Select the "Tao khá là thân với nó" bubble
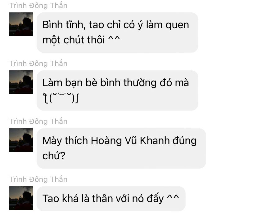 coord(111,199)
